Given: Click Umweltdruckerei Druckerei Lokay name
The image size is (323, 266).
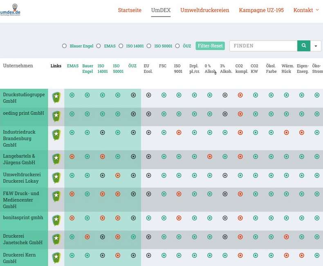Looking at the screenshot, I should pyautogui.click(x=22, y=178).
